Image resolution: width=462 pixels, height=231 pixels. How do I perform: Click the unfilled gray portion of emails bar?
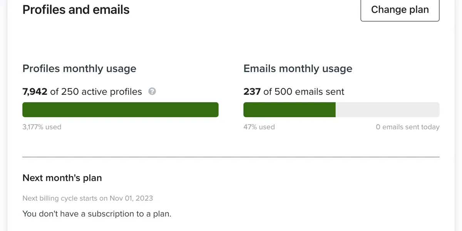[x=387, y=110]
